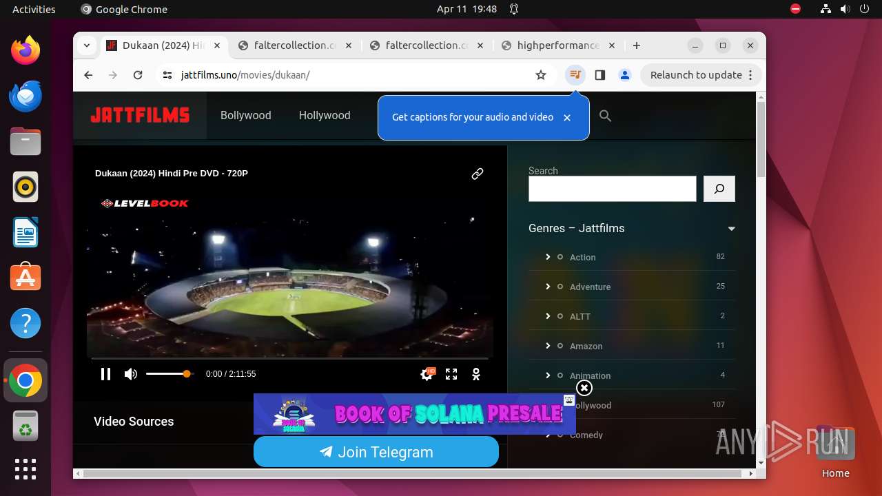882x496 pixels.
Task: Mute the video volume speaker icon
Action: pos(130,374)
